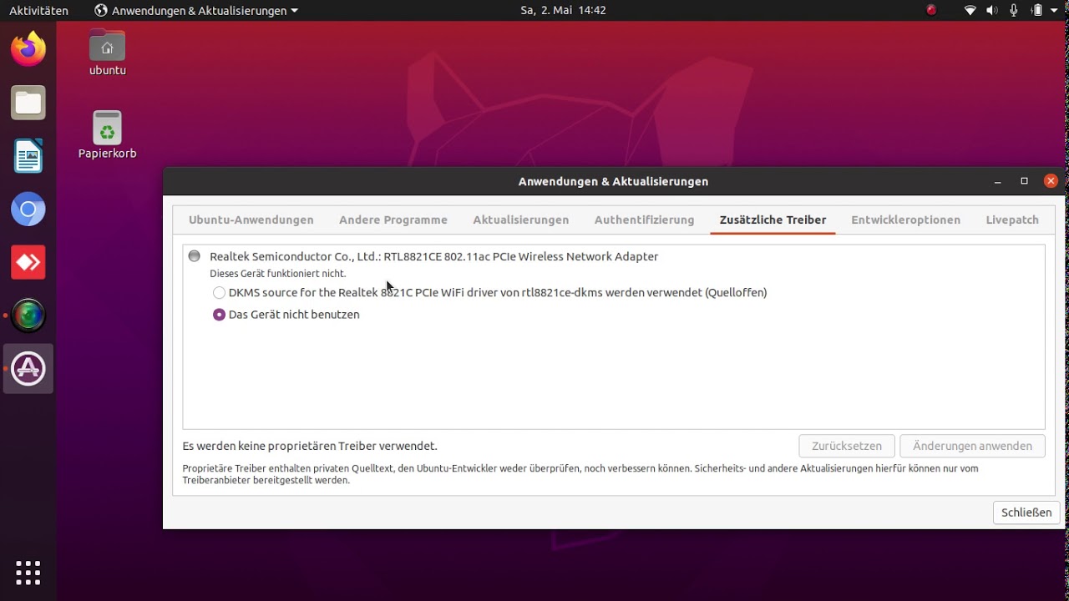Select 'Das Gerät nicht benutzen' option
1069x601 pixels.
(x=286, y=315)
